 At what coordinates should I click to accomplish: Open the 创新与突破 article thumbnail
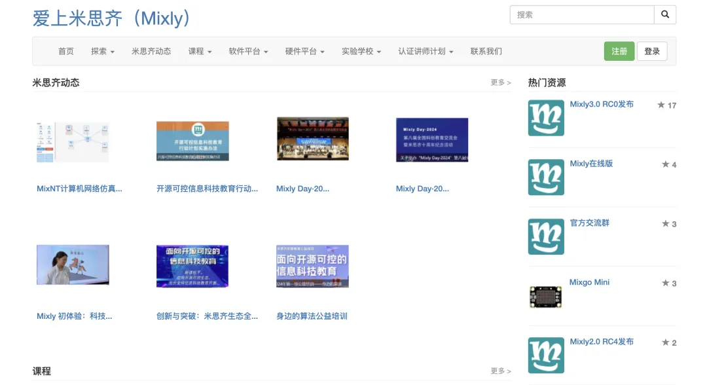point(192,266)
